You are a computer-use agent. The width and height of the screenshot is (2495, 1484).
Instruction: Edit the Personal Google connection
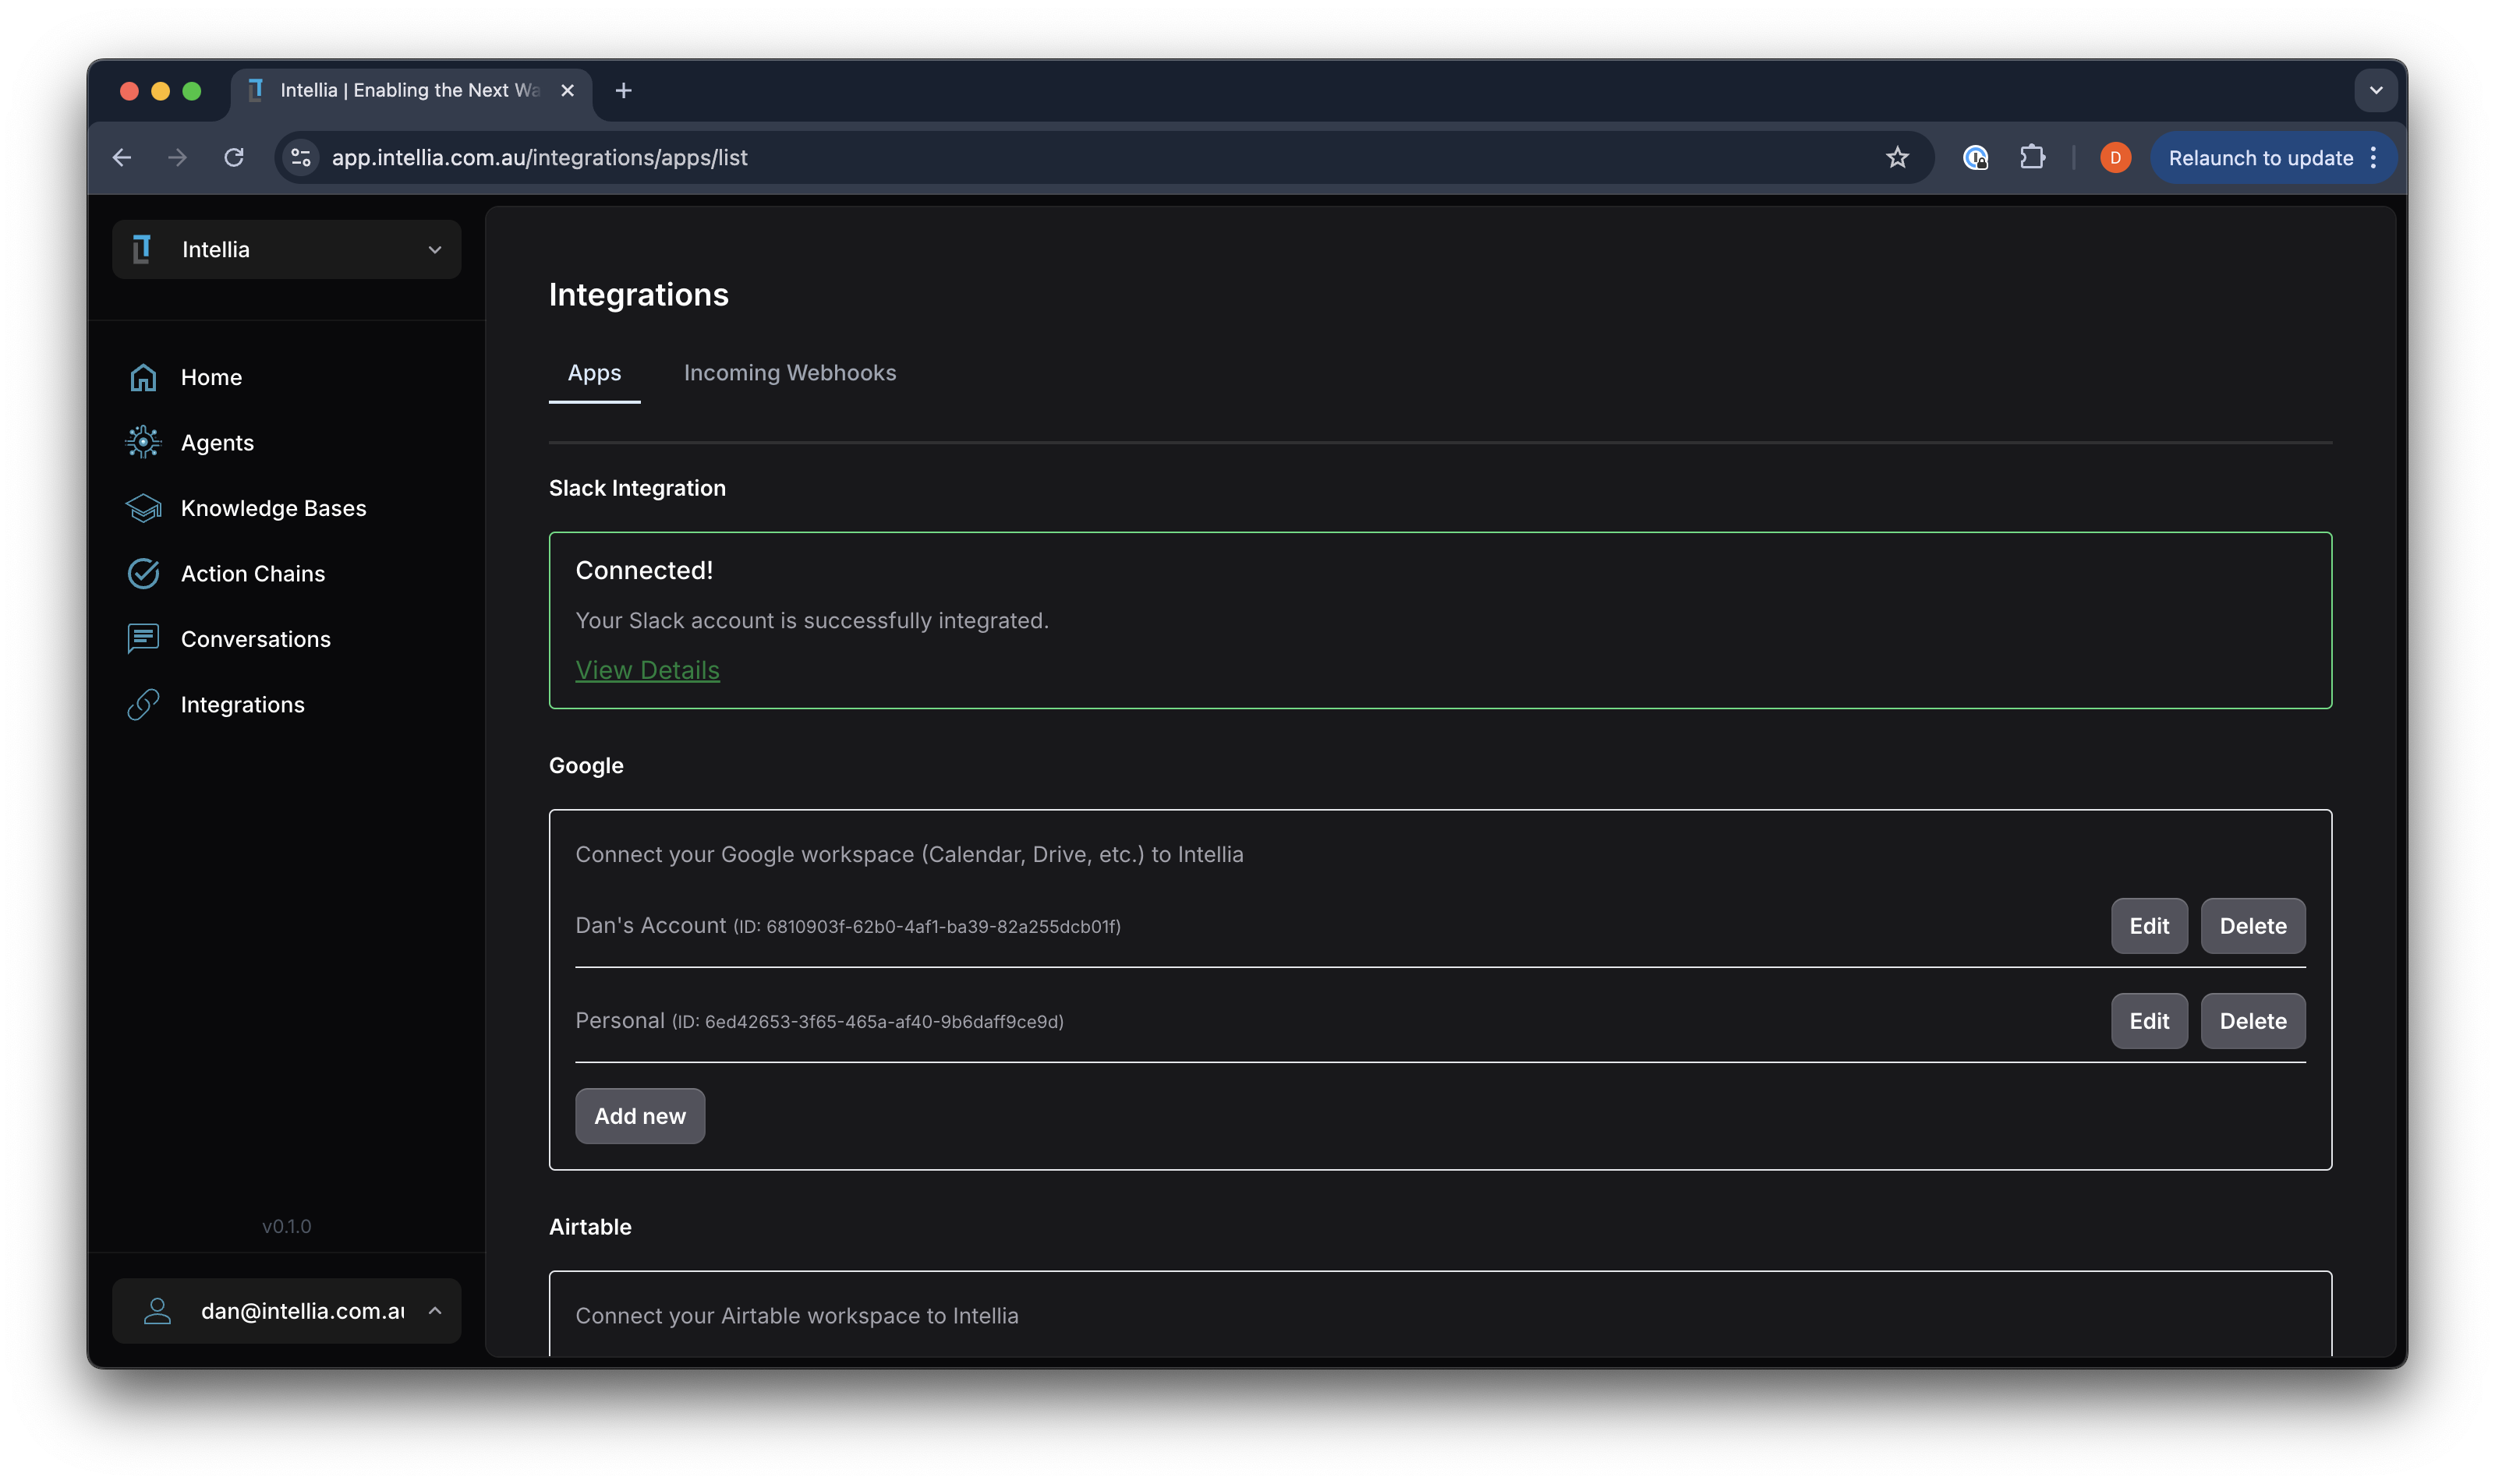pos(2149,1020)
